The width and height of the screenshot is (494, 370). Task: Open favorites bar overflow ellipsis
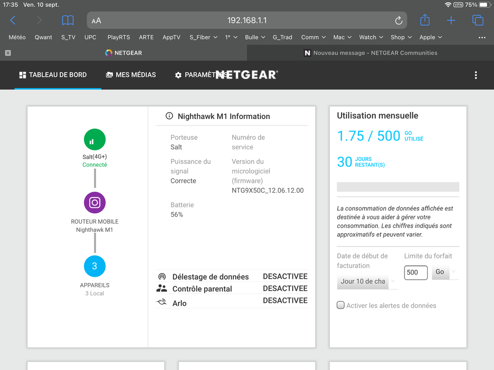[482, 38]
